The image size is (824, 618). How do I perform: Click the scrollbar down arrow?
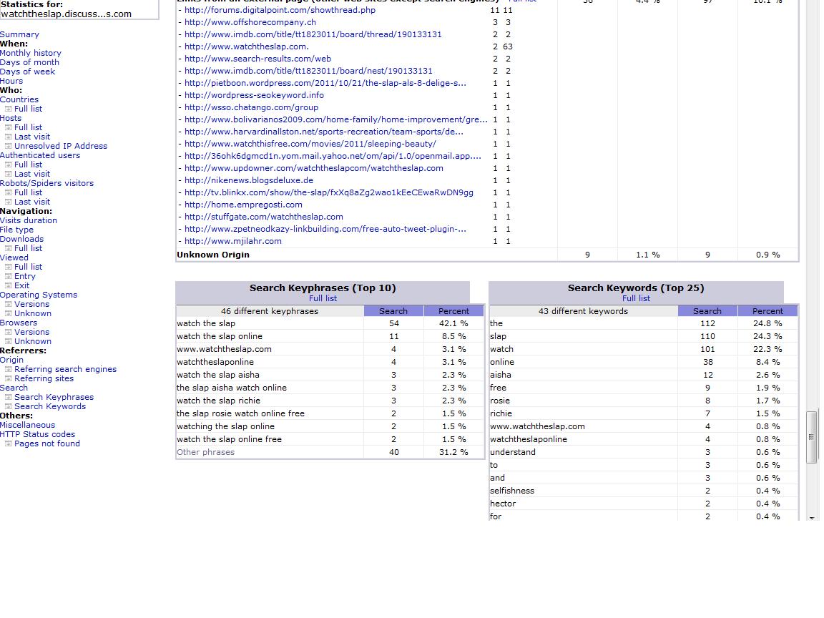[x=811, y=518]
